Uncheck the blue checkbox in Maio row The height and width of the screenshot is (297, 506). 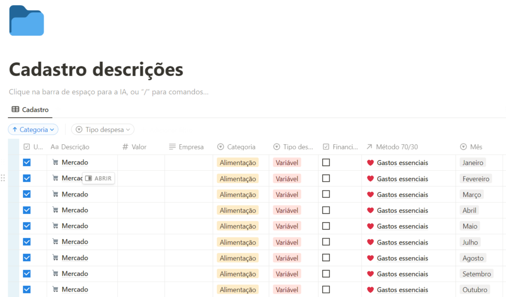[27, 226]
